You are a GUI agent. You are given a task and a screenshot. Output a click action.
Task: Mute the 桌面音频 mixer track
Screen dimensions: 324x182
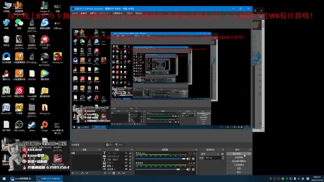point(188,169)
